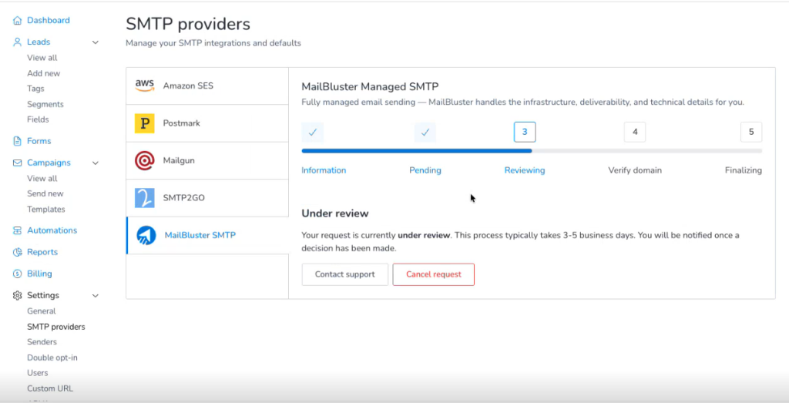
Task: Click the Amazon SES aws logo
Action: pyautogui.click(x=145, y=86)
